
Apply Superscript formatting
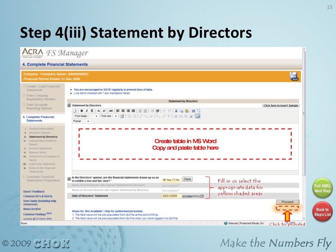point(104,111)
